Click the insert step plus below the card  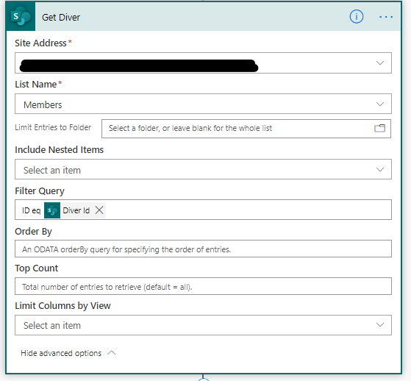[204, 380]
